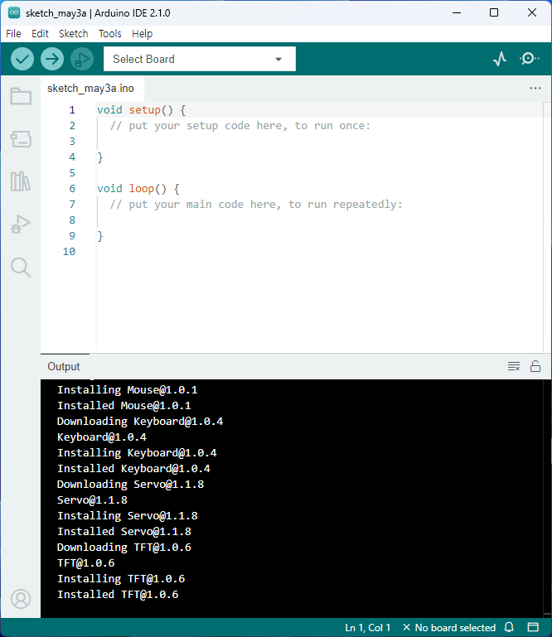
Task: Click output line 'Installing Servo@1.1.8'
Action: point(128,515)
